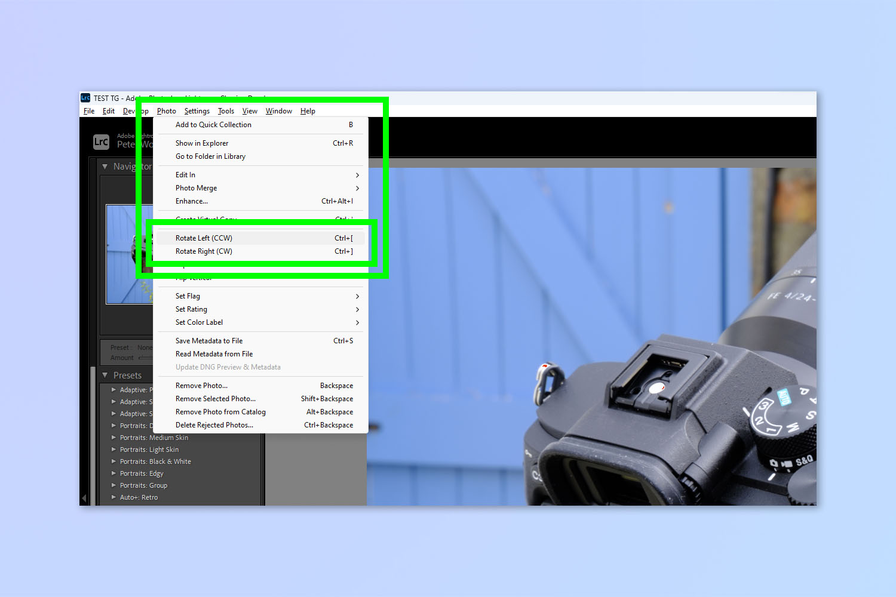
Task: Open the Edit In submenu arrow
Action: click(x=357, y=175)
